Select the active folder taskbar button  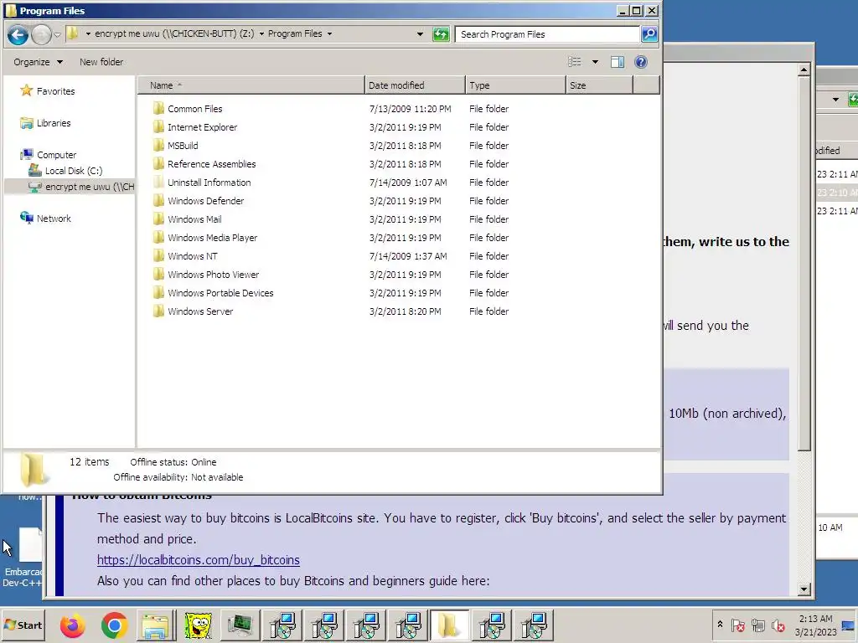coord(449,625)
